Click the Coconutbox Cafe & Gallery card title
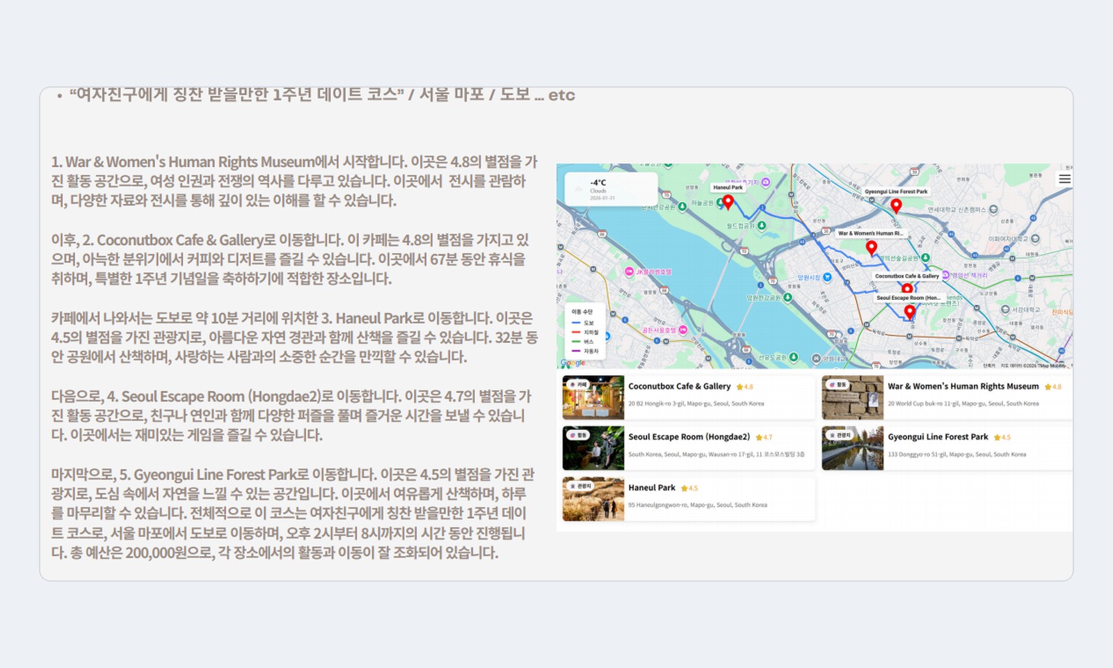 pos(680,386)
